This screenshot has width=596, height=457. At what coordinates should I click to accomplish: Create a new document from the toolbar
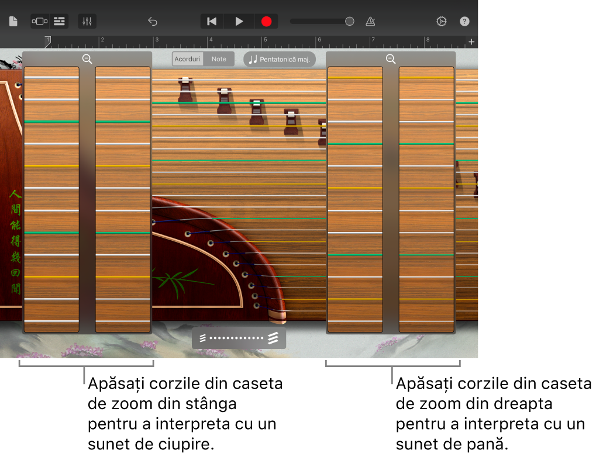(13, 21)
